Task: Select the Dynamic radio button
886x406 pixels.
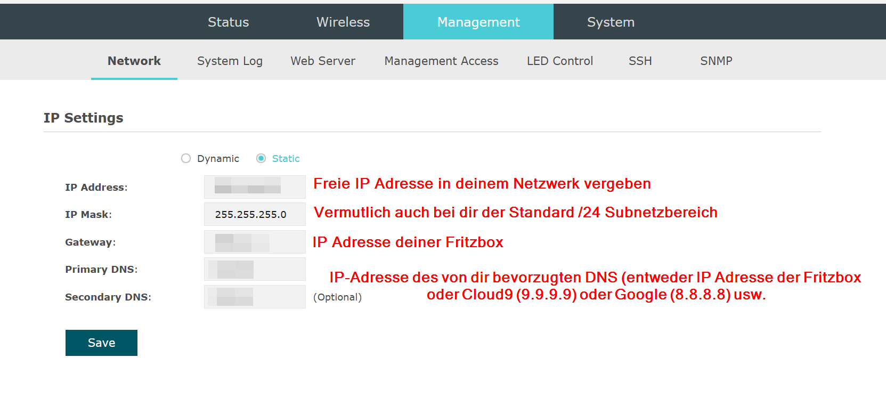Action: click(186, 158)
